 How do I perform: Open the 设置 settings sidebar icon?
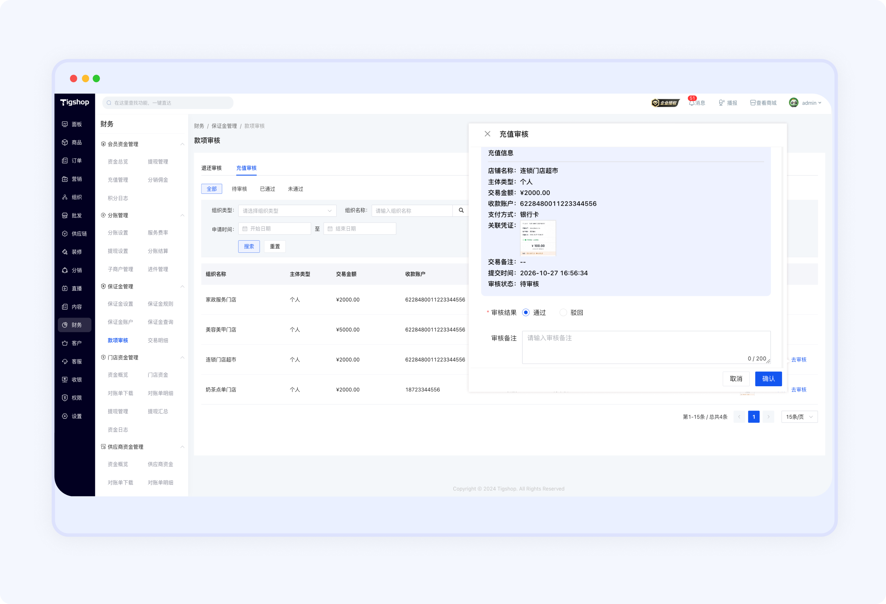coord(65,416)
